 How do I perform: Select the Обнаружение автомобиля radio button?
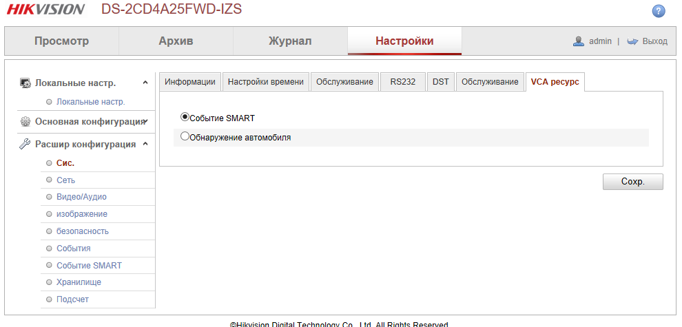pyautogui.click(x=185, y=137)
